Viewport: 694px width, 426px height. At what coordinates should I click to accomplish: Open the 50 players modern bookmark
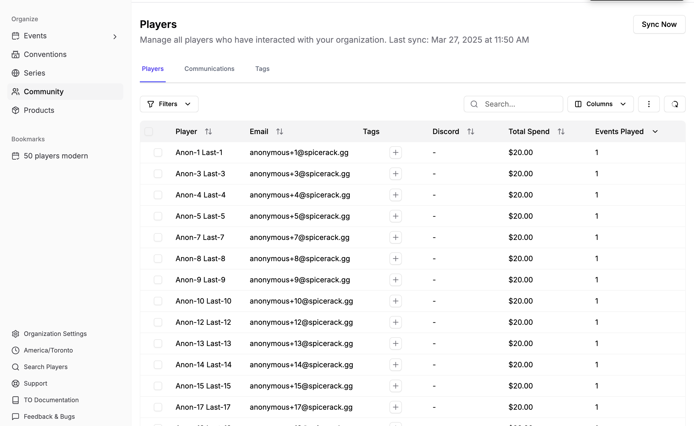coord(55,156)
